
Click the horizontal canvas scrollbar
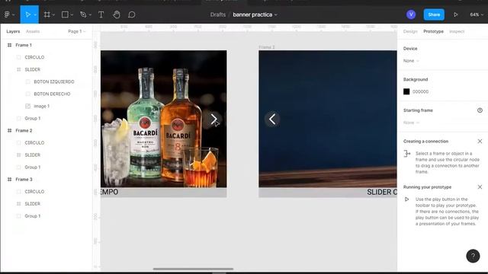click(193, 269)
